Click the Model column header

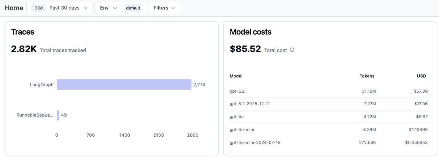point(236,76)
